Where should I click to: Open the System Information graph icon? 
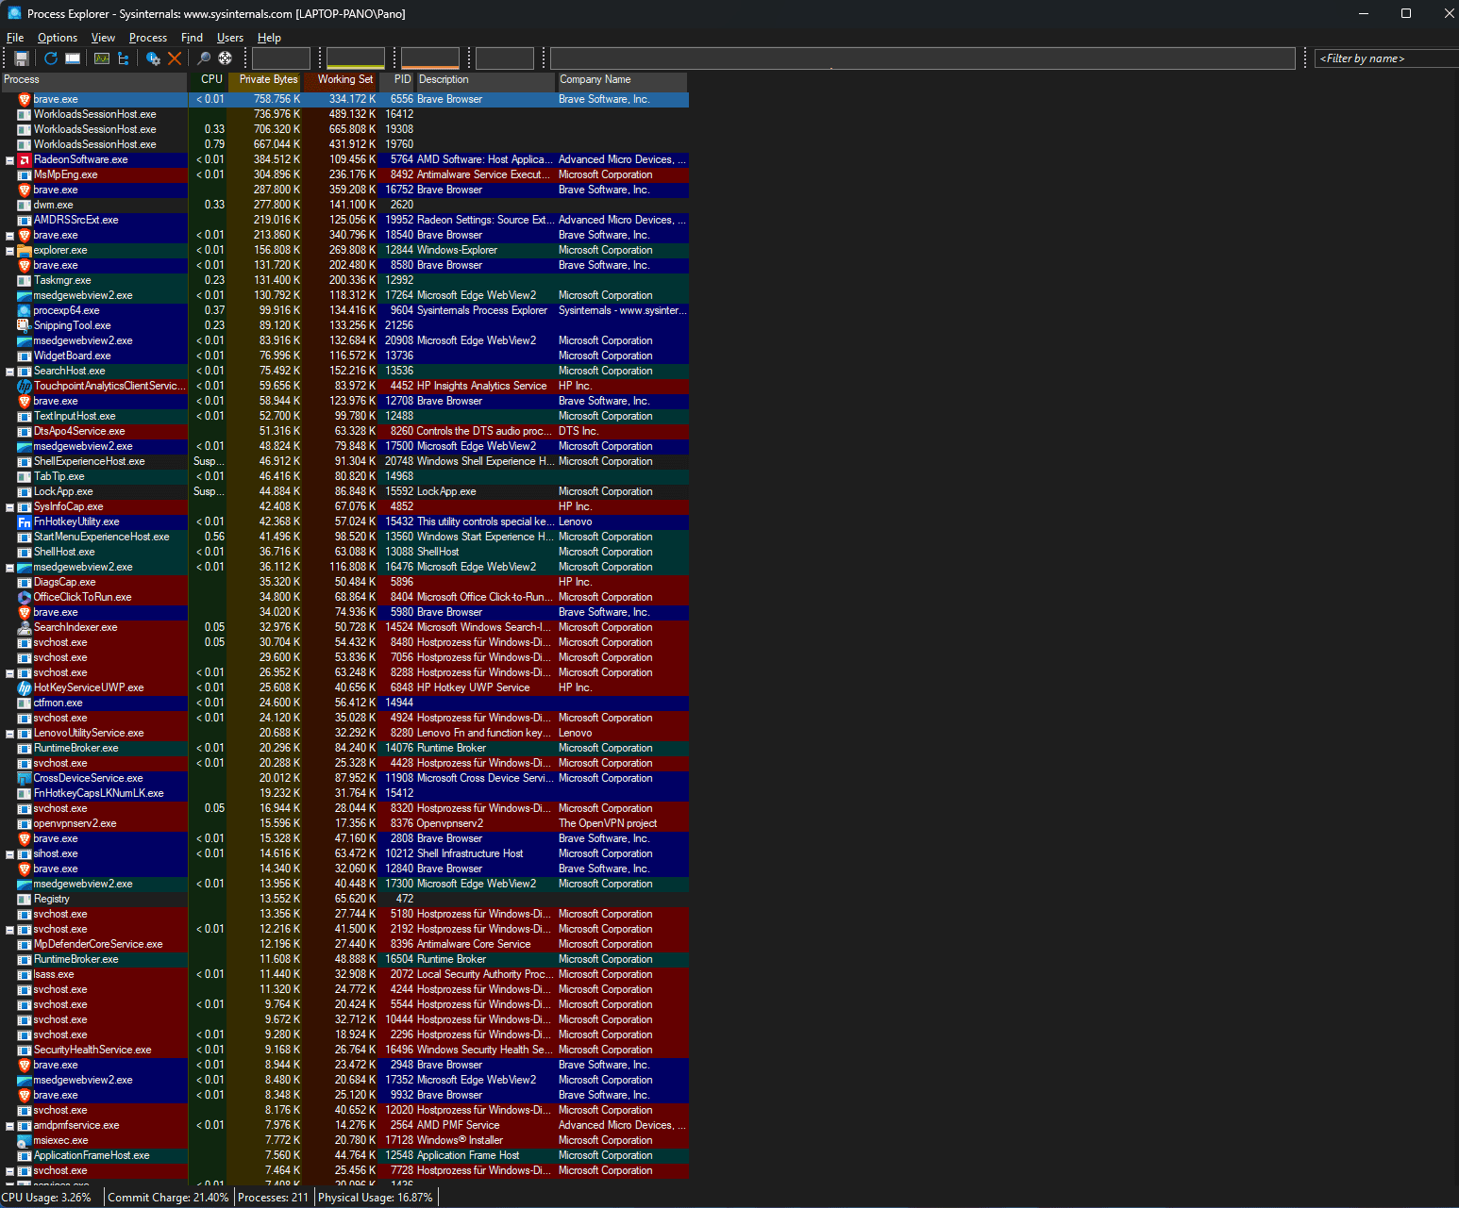[x=102, y=58]
